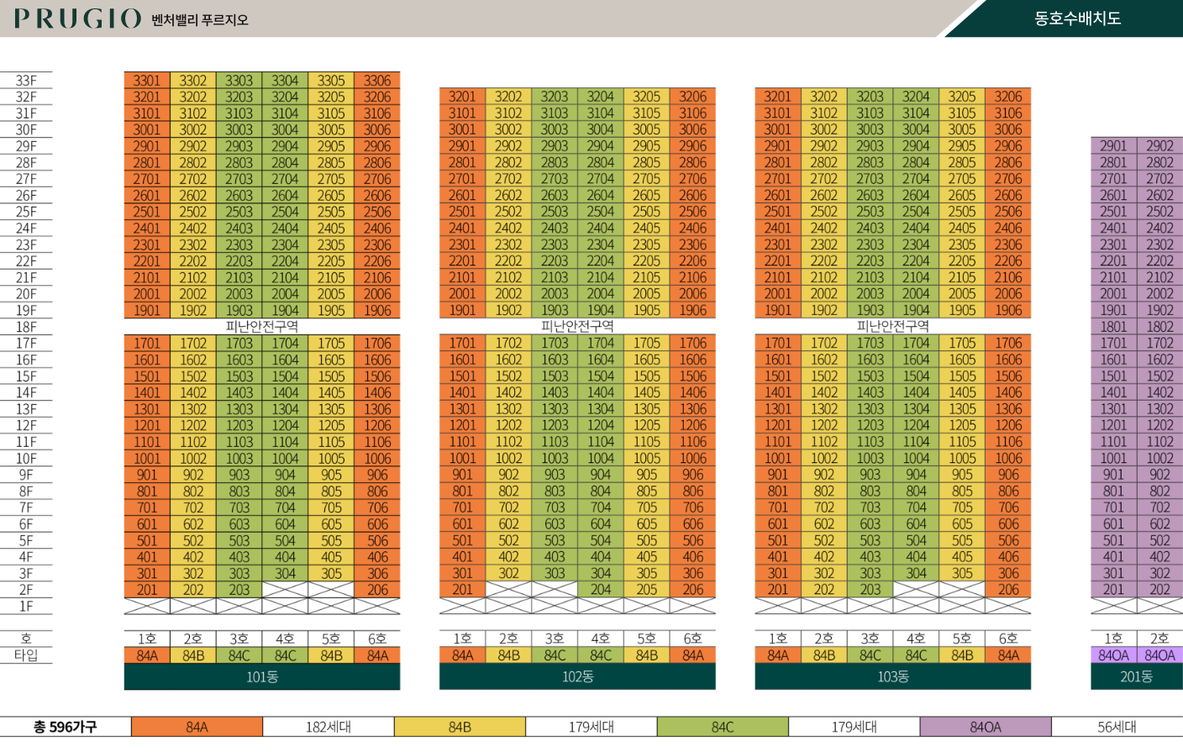
Task: Click the 총 596가구 total label
Action: [x=66, y=727]
